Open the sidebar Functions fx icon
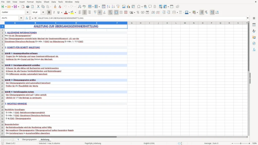Screen dimensions: 258x145 coord(254,50)
